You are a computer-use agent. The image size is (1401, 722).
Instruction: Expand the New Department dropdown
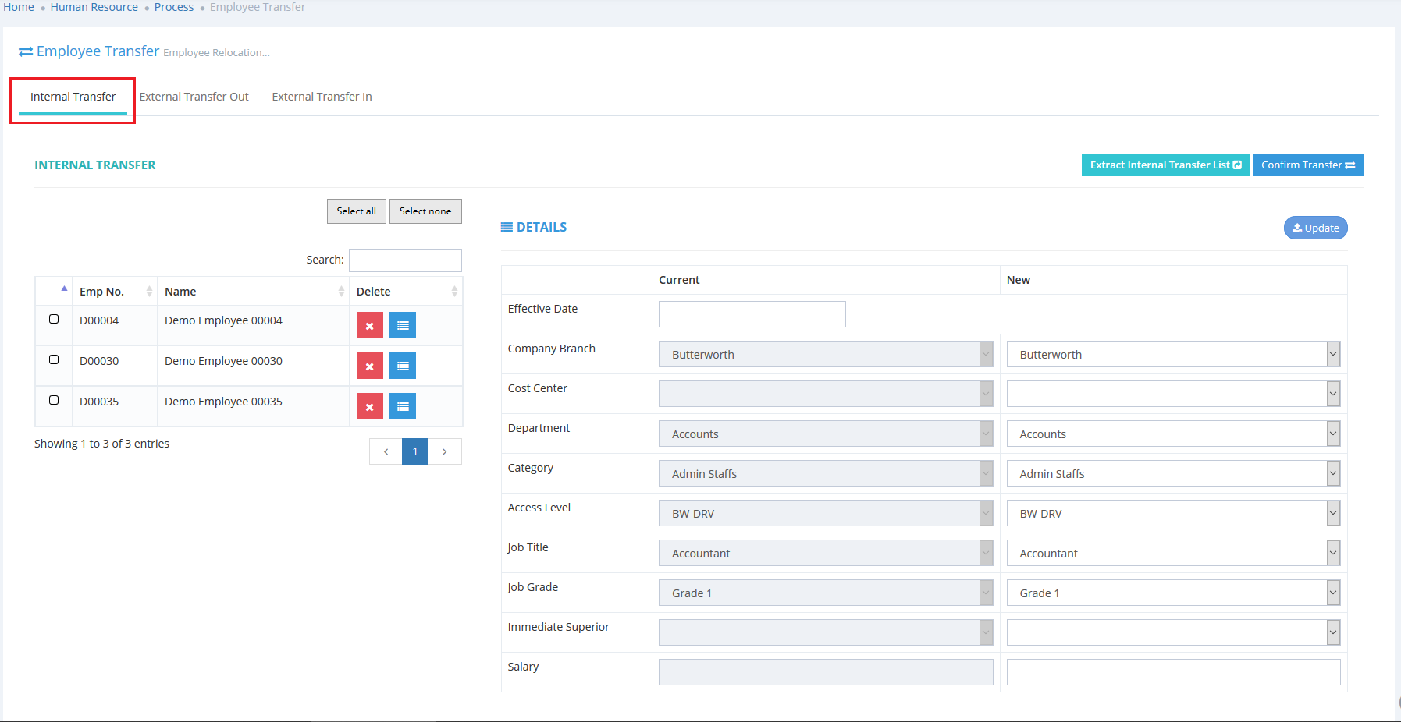(x=1172, y=434)
